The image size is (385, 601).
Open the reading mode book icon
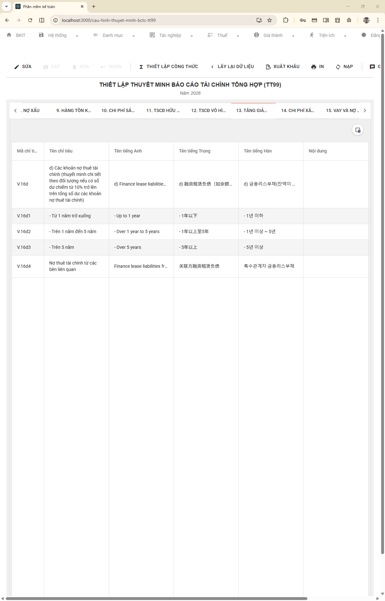coord(326,20)
